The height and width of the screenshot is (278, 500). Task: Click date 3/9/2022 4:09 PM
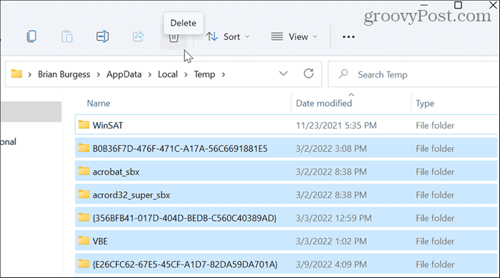point(331,264)
